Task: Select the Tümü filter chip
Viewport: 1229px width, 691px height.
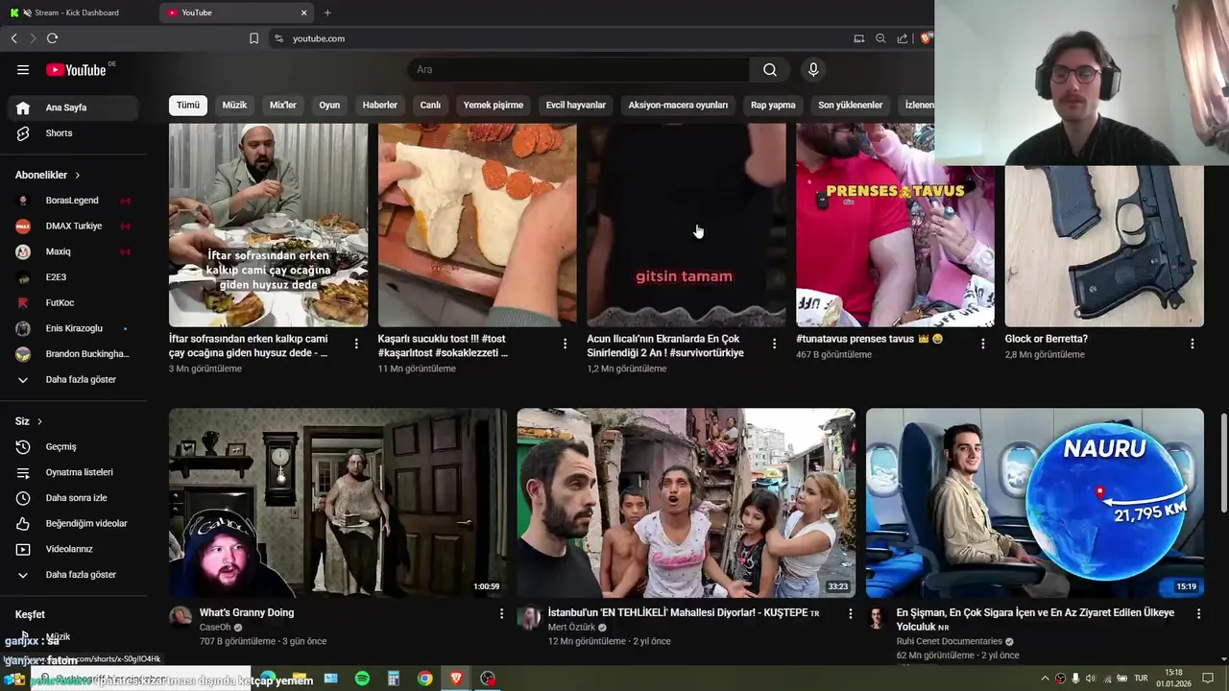Action: pos(188,105)
